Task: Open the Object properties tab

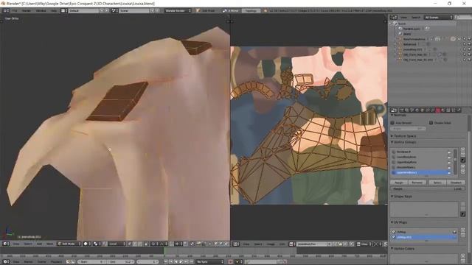Action: point(423,110)
